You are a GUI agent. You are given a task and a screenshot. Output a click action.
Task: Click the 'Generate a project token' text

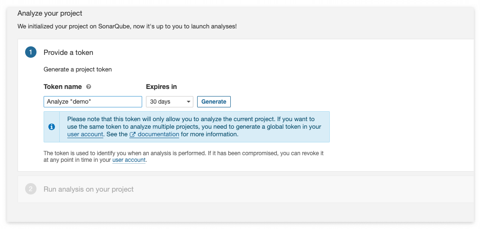coord(78,70)
